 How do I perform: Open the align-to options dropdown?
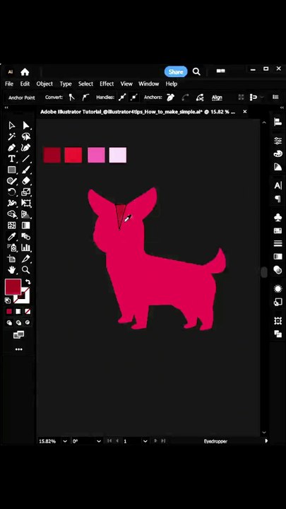coord(261,98)
